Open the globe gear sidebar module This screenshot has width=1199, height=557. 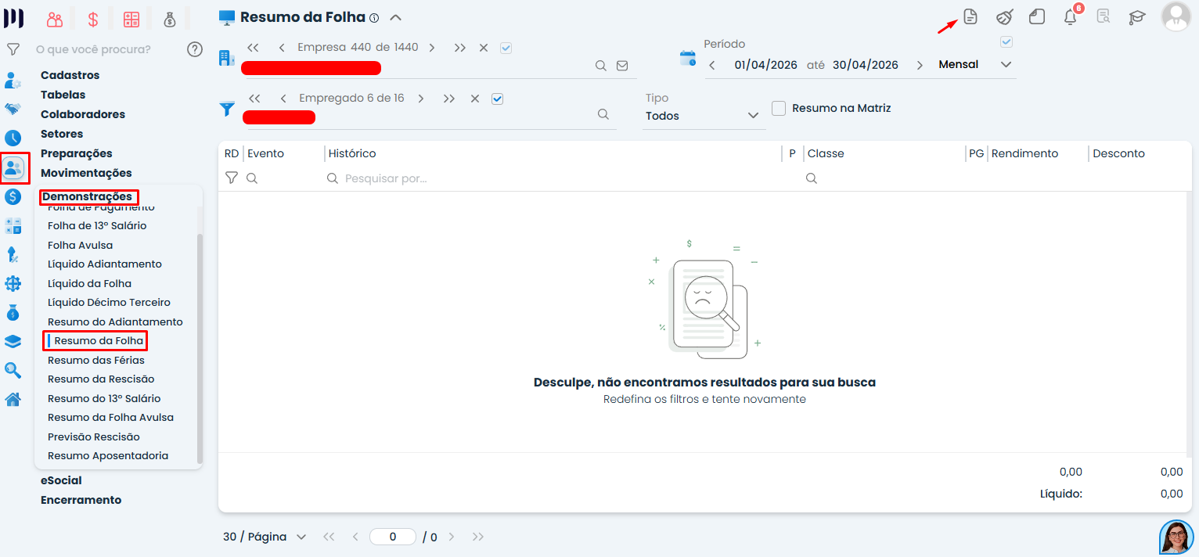coord(13,283)
